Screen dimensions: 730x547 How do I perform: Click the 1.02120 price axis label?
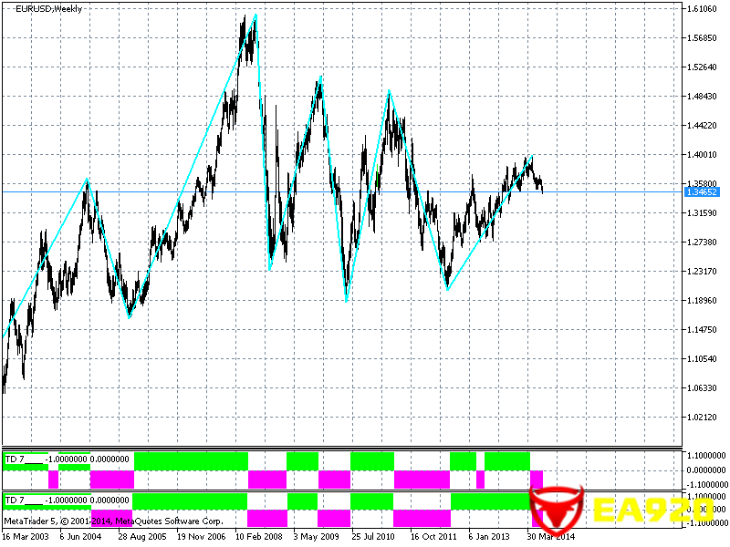[x=703, y=418]
